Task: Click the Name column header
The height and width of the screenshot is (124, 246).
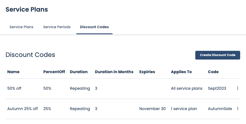Action: [13, 72]
